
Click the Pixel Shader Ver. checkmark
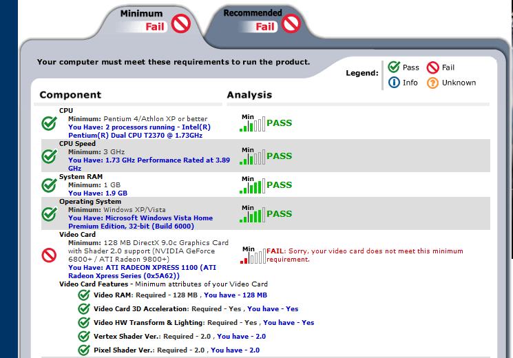click(84, 350)
